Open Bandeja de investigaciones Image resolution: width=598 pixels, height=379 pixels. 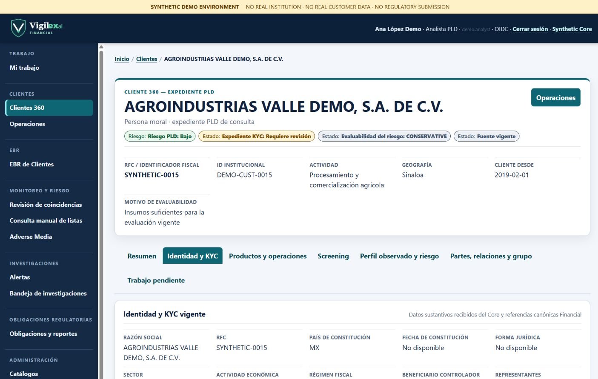coord(49,293)
